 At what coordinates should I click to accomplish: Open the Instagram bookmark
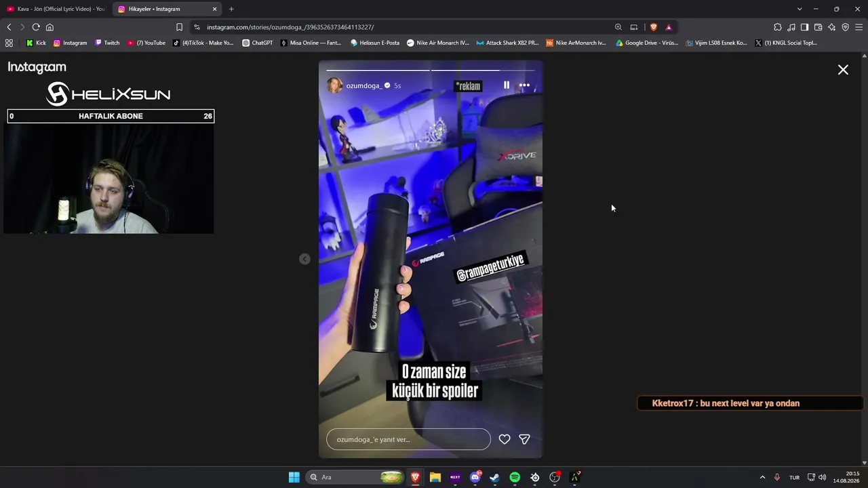[70, 43]
